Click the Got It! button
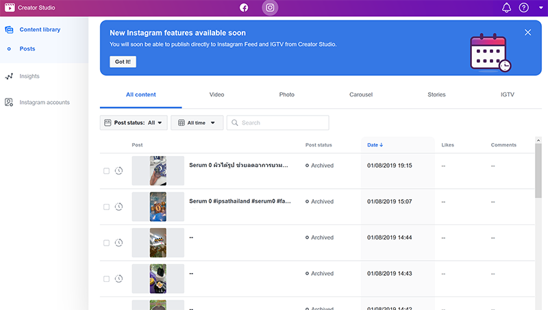Viewport: 548px width, 310px height. 123,62
